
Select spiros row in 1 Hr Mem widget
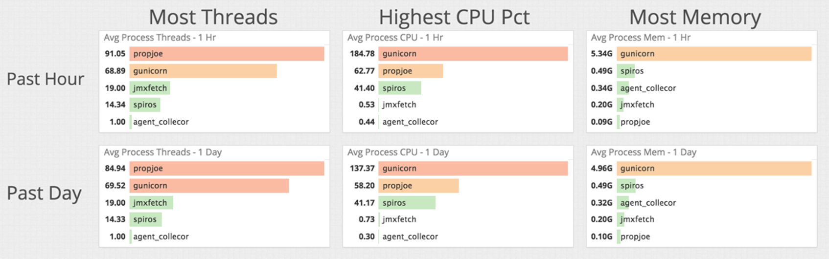(632, 71)
